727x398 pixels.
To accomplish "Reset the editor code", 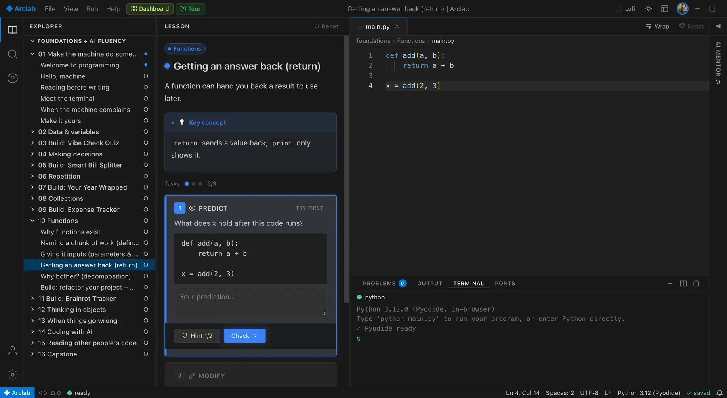I will click(x=691, y=26).
